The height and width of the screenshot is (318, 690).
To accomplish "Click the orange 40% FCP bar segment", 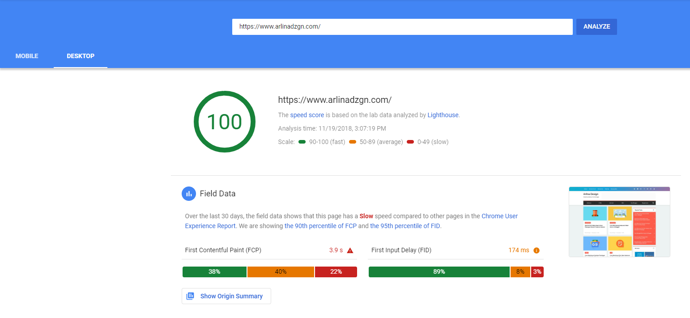I will coord(281,272).
